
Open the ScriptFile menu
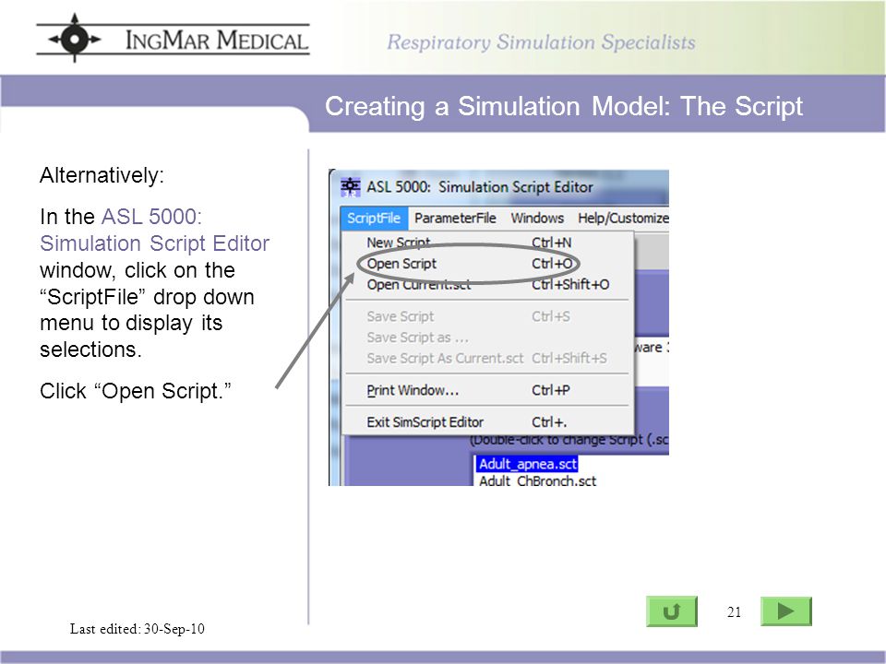[x=374, y=218]
